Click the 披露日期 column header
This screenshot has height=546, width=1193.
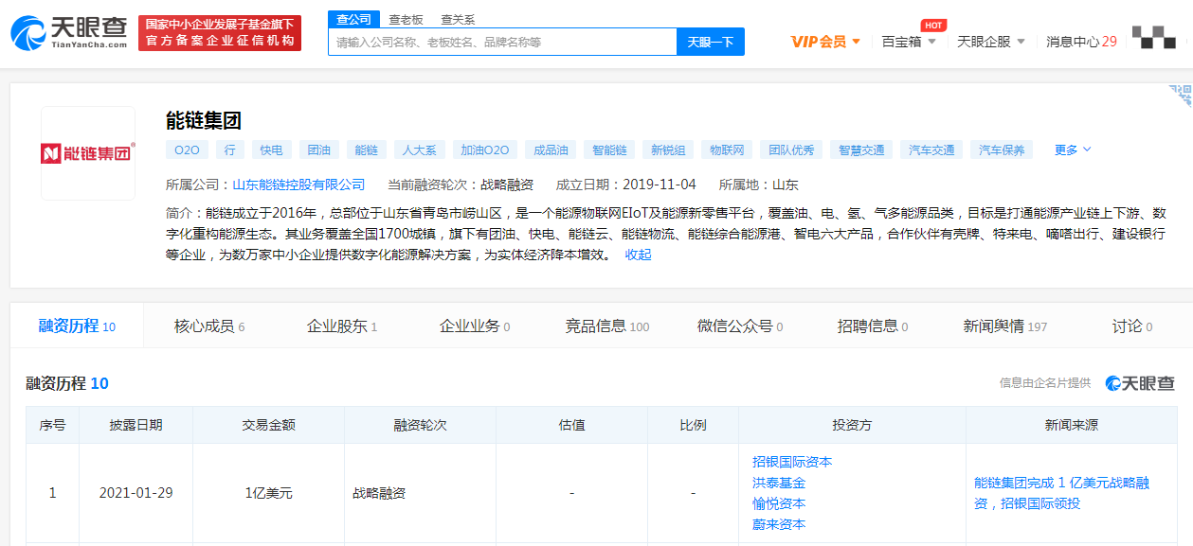pos(136,426)
